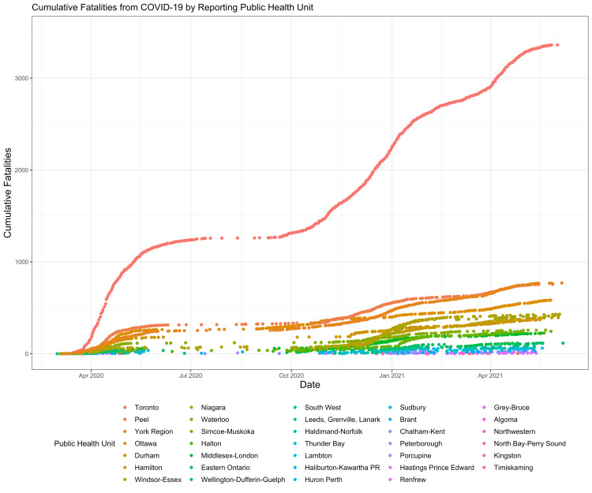Viewport: 592px width, 493px height.
Task: Click the Peel legend color dot
Action: (x=125, y=420)
